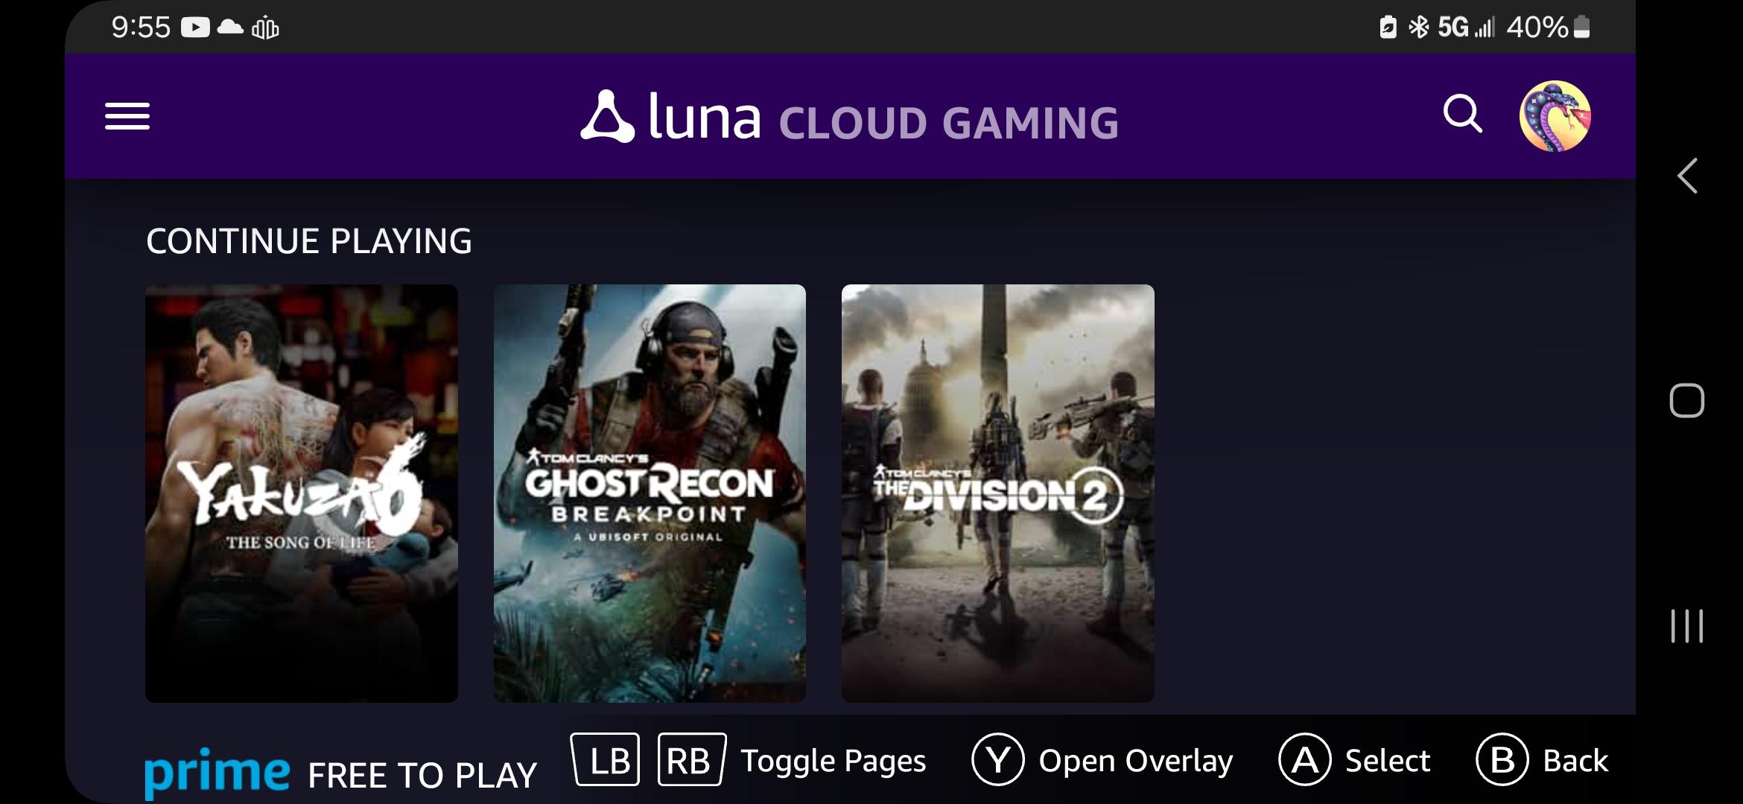The height and width of the screenshot is (804, 1743).
Task: Tap the Continue Playing heading
Action: tap(309, 241)
